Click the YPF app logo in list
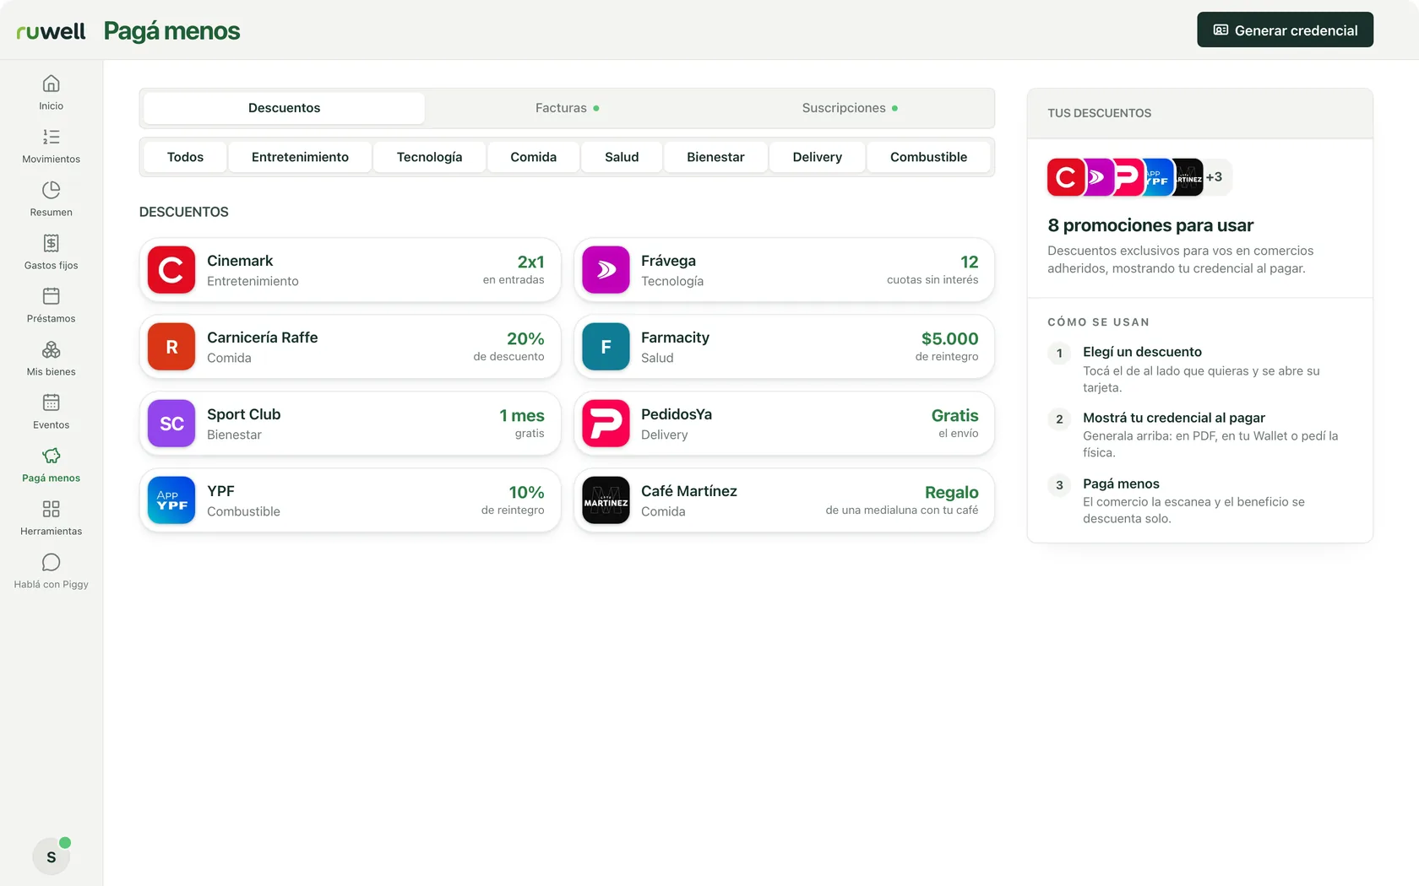This screenshot has height=886, width=1419. pyautogui.click(x=171, y=500)
